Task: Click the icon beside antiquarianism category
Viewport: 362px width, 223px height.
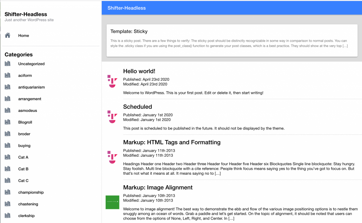Action: tap(8, 87)
